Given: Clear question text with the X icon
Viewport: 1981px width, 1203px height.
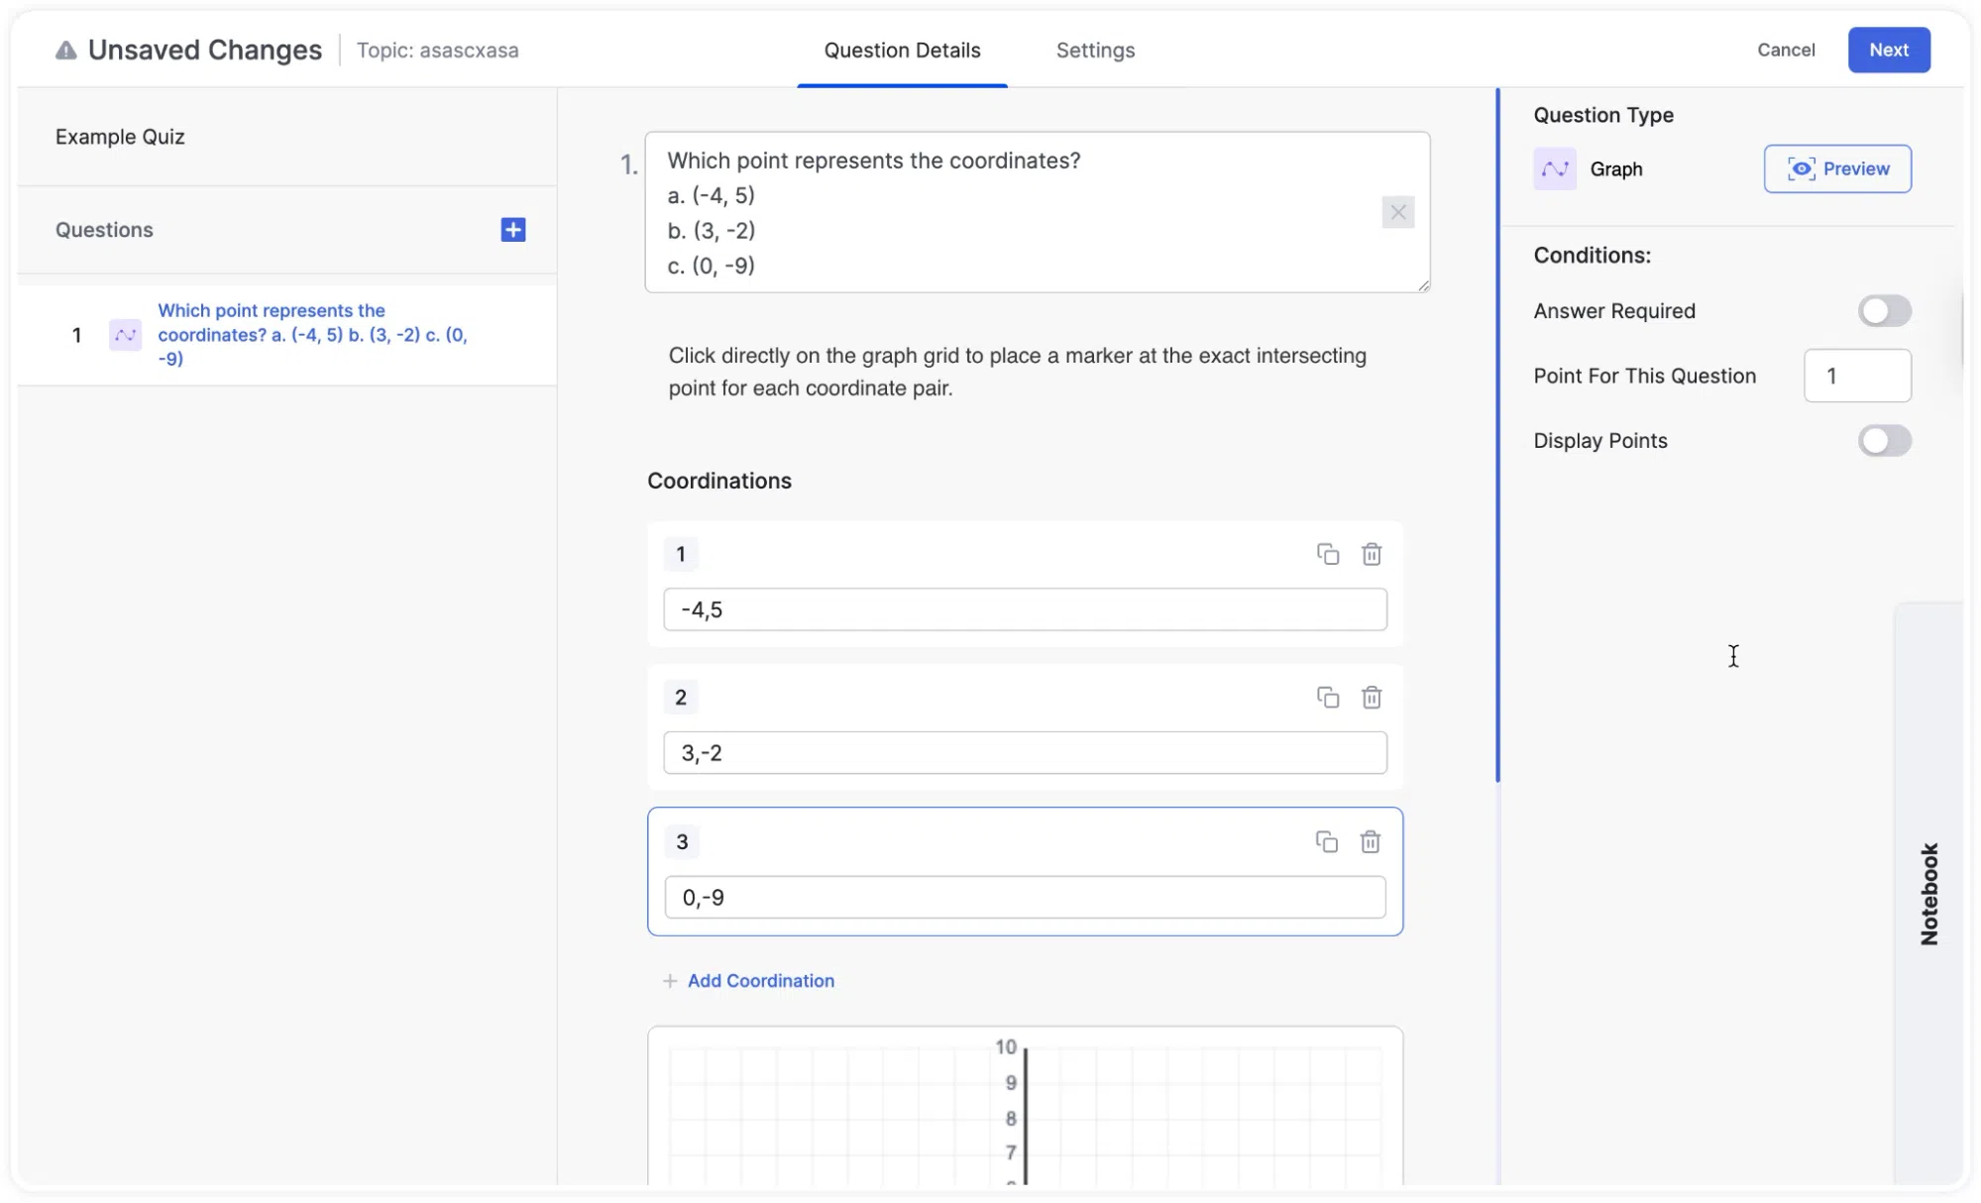Looking at the screenshot, I should click(x=1397, y=212).
